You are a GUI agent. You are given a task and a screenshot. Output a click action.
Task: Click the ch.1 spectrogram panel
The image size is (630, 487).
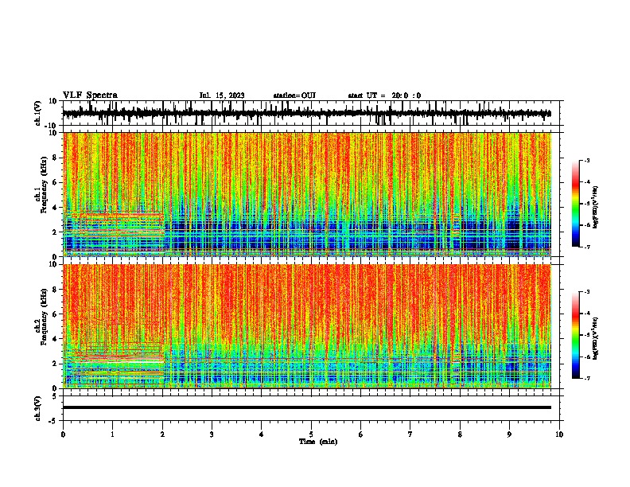pyautogui.click(x=307, y=194)
